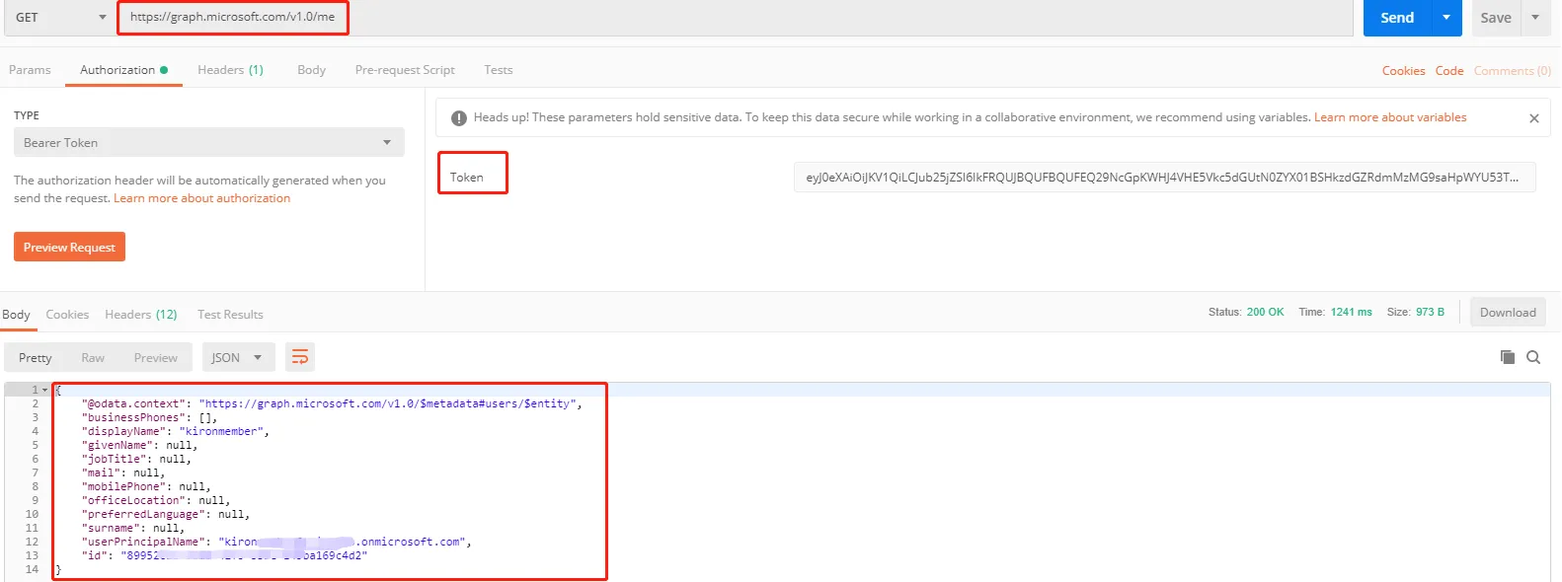Click the Preview Request button
The height and width of the screenshot is (582, 1562).
(69, 247)
